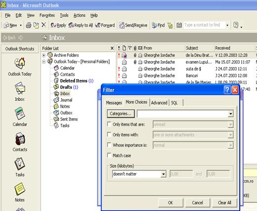Click the Send/Receive button
The width and height of the screenshot is (257, 211).
tap(133, 25)
